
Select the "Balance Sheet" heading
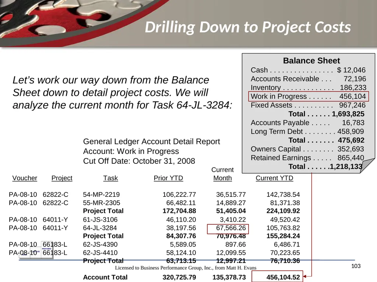click(311, 61)
